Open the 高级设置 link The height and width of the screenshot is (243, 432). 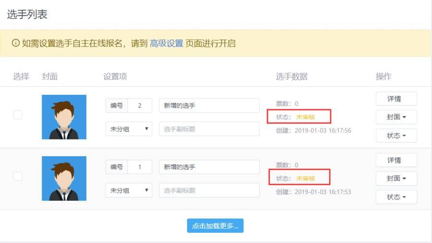point(167,43)
